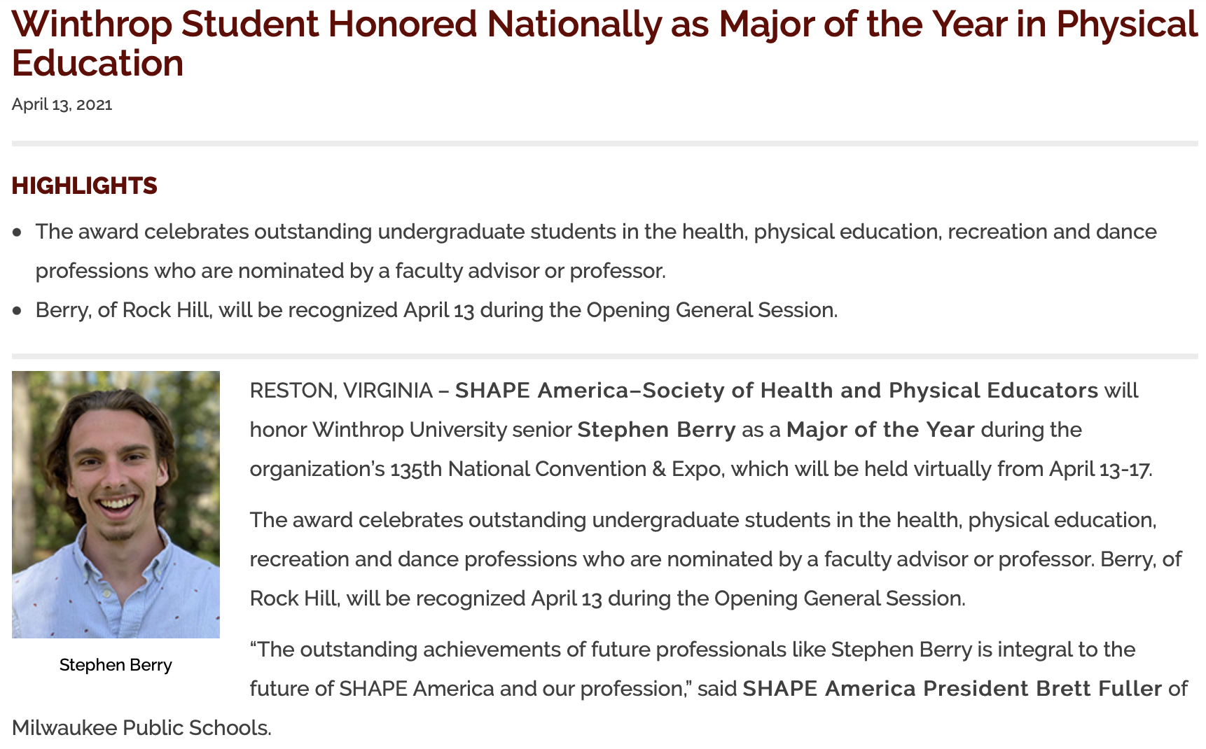Viewport: 1206px width, 749px height.
Task: Click the article headline about Winthrop Student
Action: tap(604, 43)
